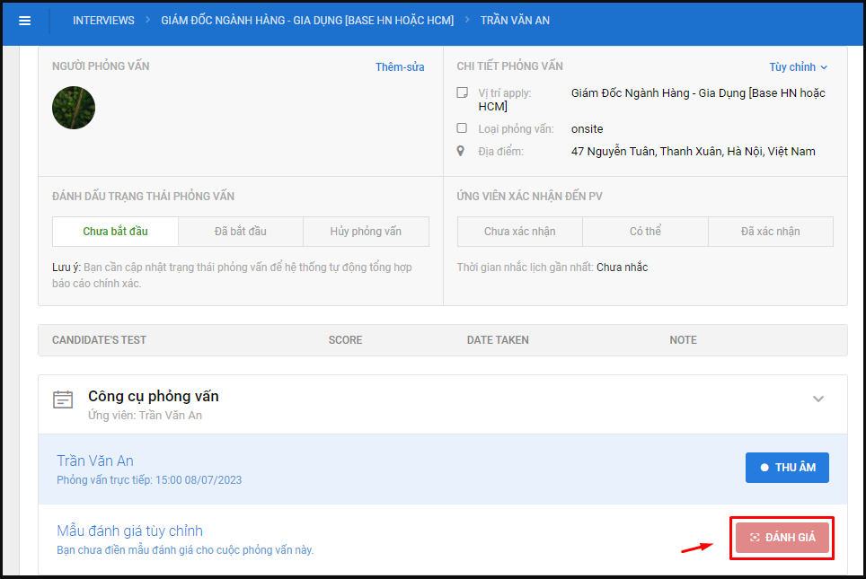The width and height of the screenshot is (866, 579).
Task: Click the ĐÁNH GIÁ button
Action: [782, 538]
